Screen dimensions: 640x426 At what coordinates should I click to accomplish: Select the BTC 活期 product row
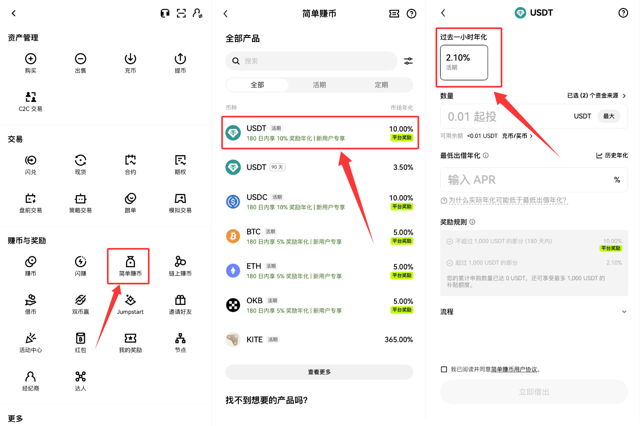(319, 236)
